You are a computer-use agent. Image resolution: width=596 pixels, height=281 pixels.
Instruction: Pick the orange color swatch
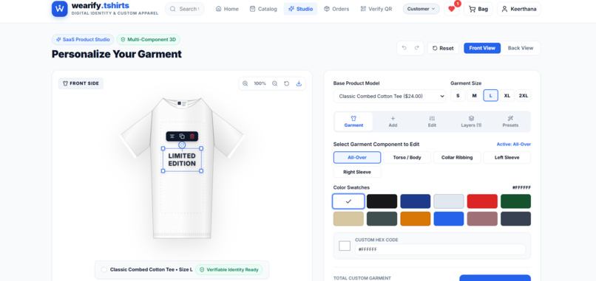tap(416, 219)
